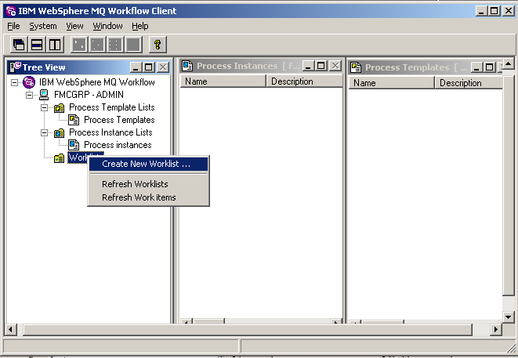Select Refresh Worklists in context menu
The height and width of the screenshot is (358, 518).
pos(135,184)
